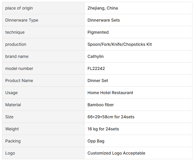This screenshot has height=162, width=195.
Task: Click the 'brand name' label cell
Action: [17, 57]
